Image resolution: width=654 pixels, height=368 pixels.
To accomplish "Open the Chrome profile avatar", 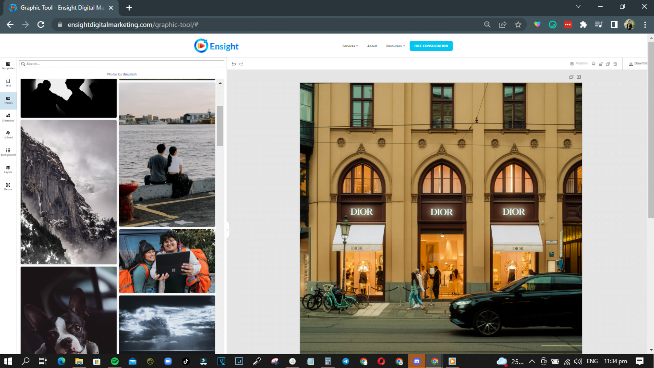I will click(629, 25).
